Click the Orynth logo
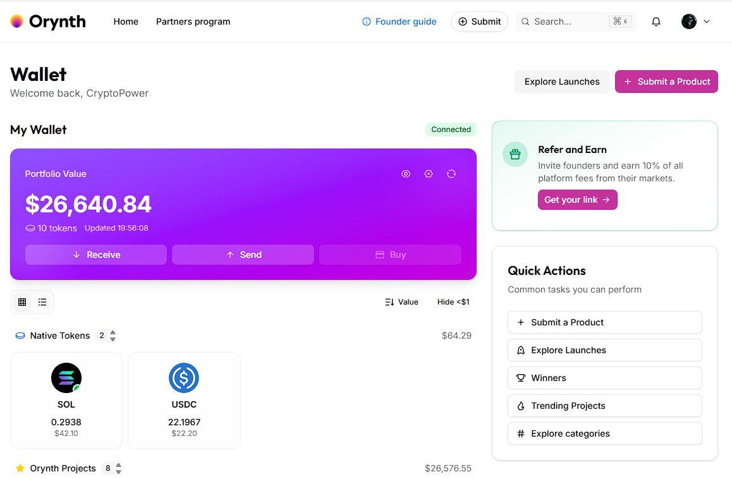 (48, 21)
